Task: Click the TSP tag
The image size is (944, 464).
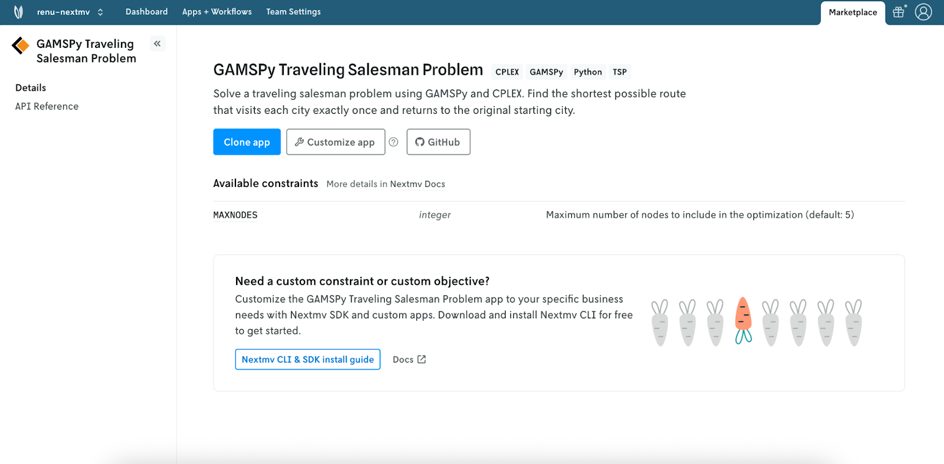Action: click(619, 72)
